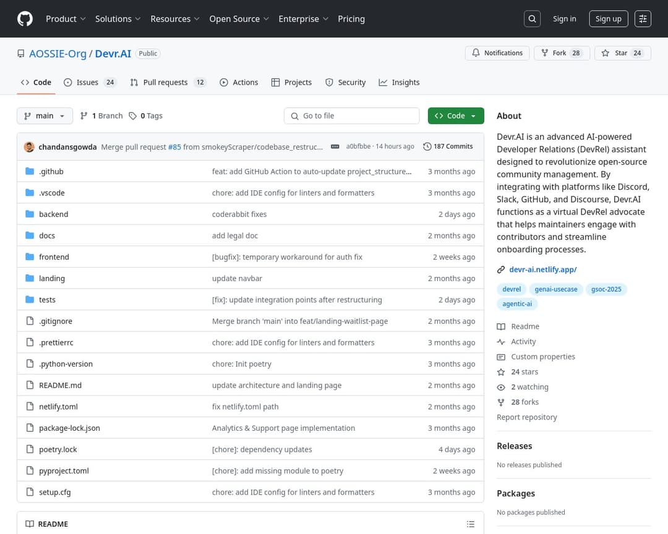Expand the Enterprise menu

point(303,19)
